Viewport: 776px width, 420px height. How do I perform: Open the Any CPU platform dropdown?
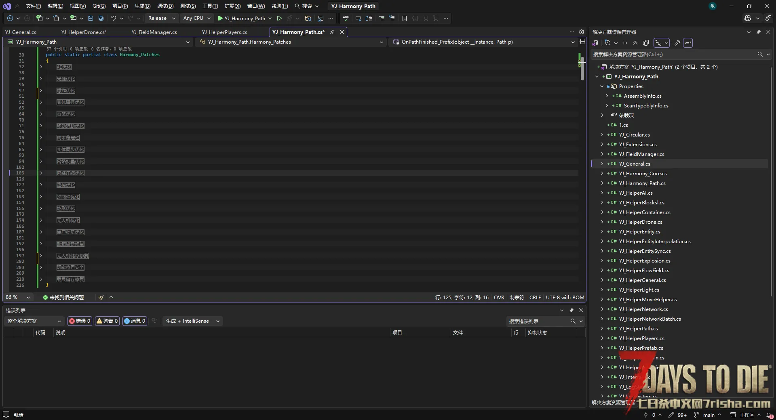click(197, 18)
